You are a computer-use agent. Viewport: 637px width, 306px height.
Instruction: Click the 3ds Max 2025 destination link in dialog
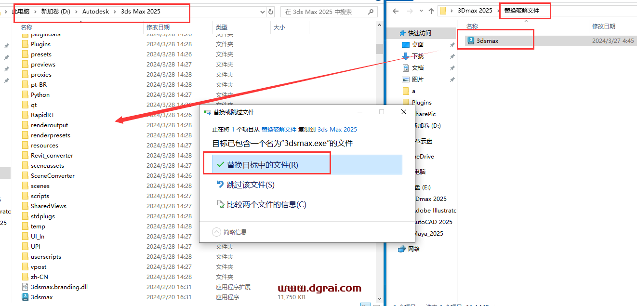click(337, 130)
